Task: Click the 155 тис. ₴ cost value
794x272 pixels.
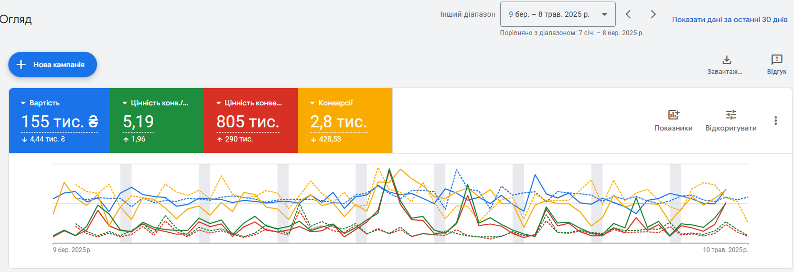Action: pyautogui.click(x=59, y=122)
